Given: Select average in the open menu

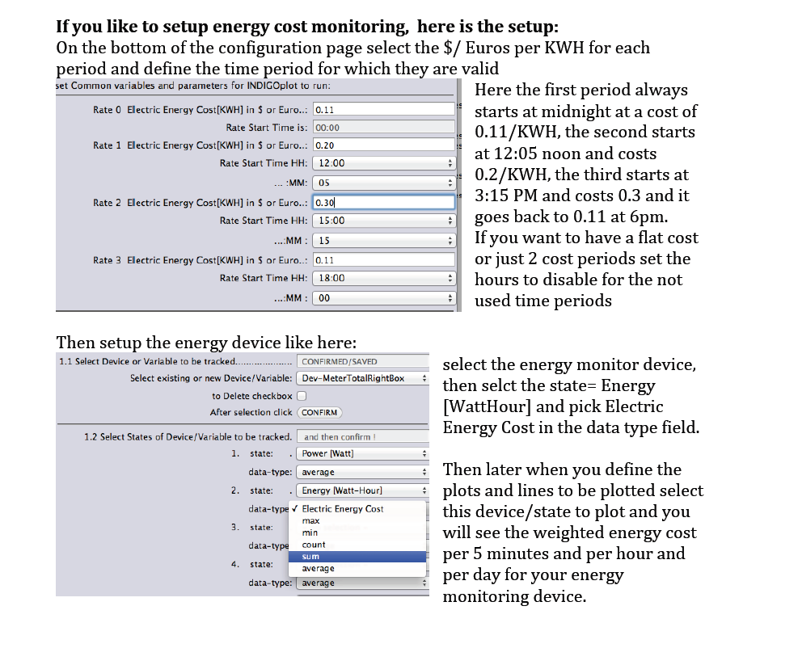Looking at the screenshot, I should 357,568.
